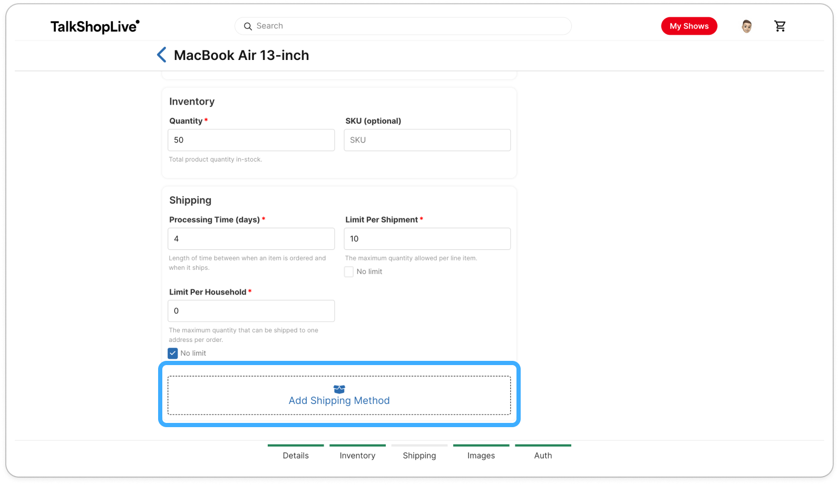Click the SKU optional input field

click(427, 140)
